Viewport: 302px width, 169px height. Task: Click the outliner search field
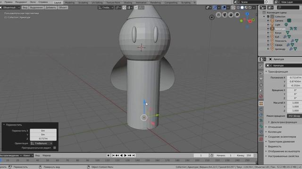(288, 8)
